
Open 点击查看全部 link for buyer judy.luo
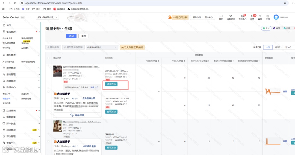(x=89, y=98)
